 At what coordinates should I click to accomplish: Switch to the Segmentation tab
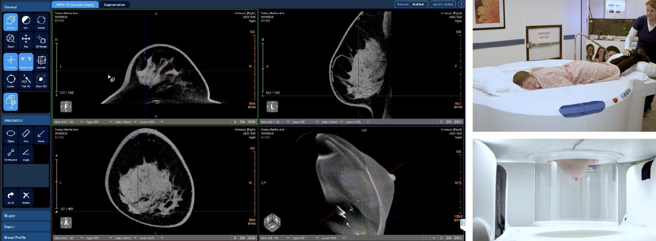(x=114, y=5)
